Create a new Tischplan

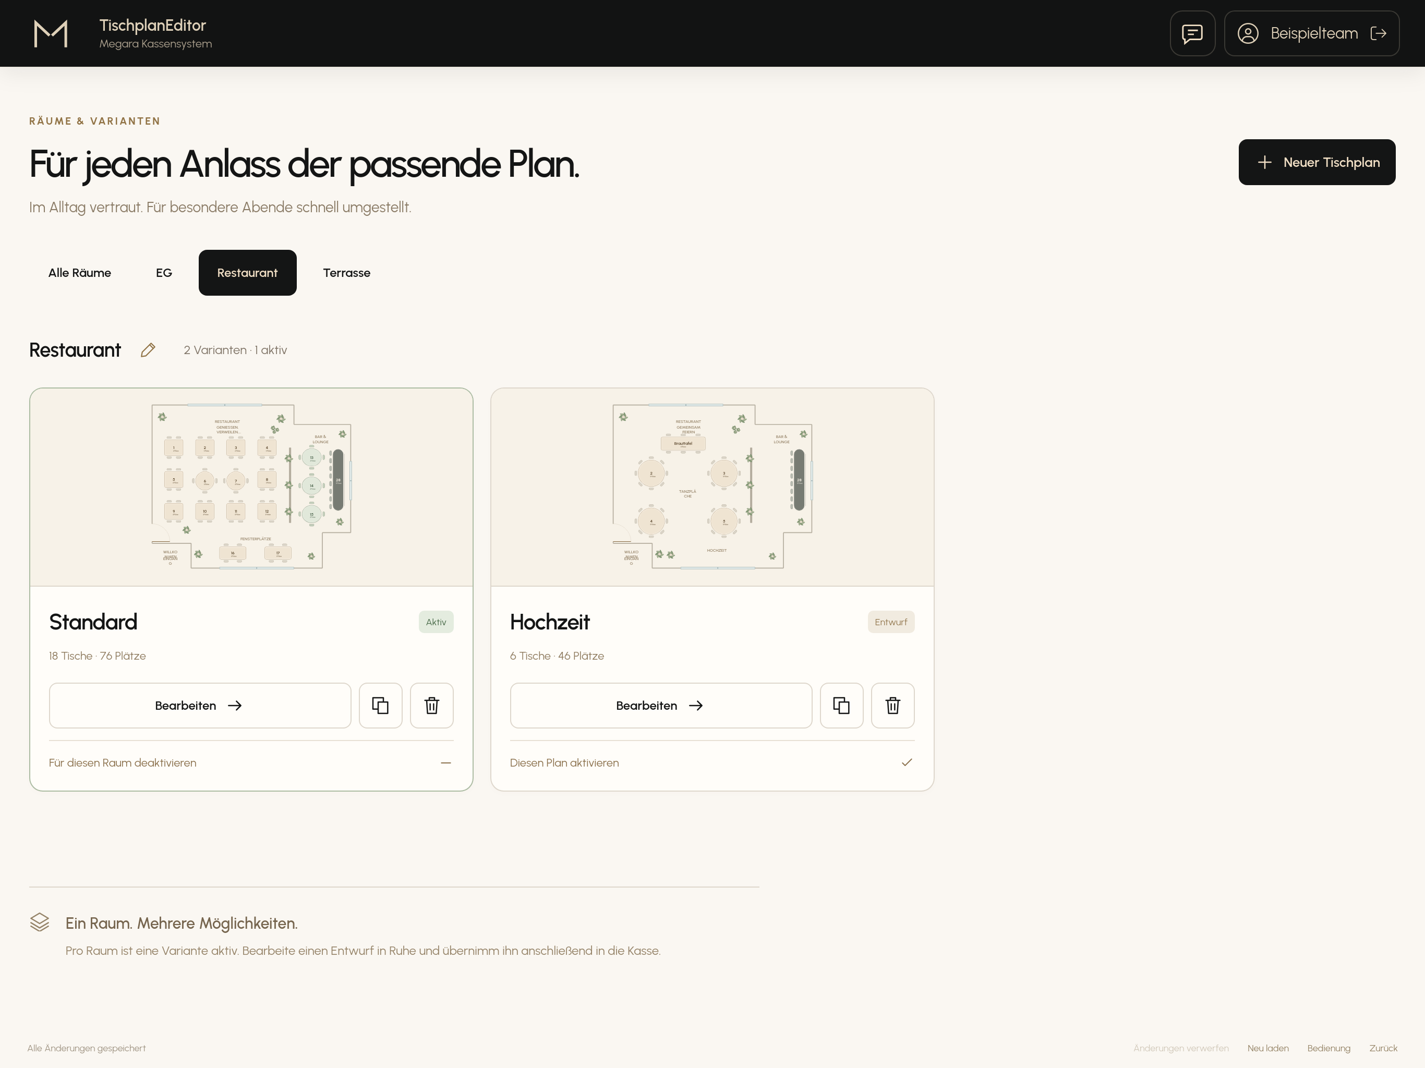pos(1317,162)
